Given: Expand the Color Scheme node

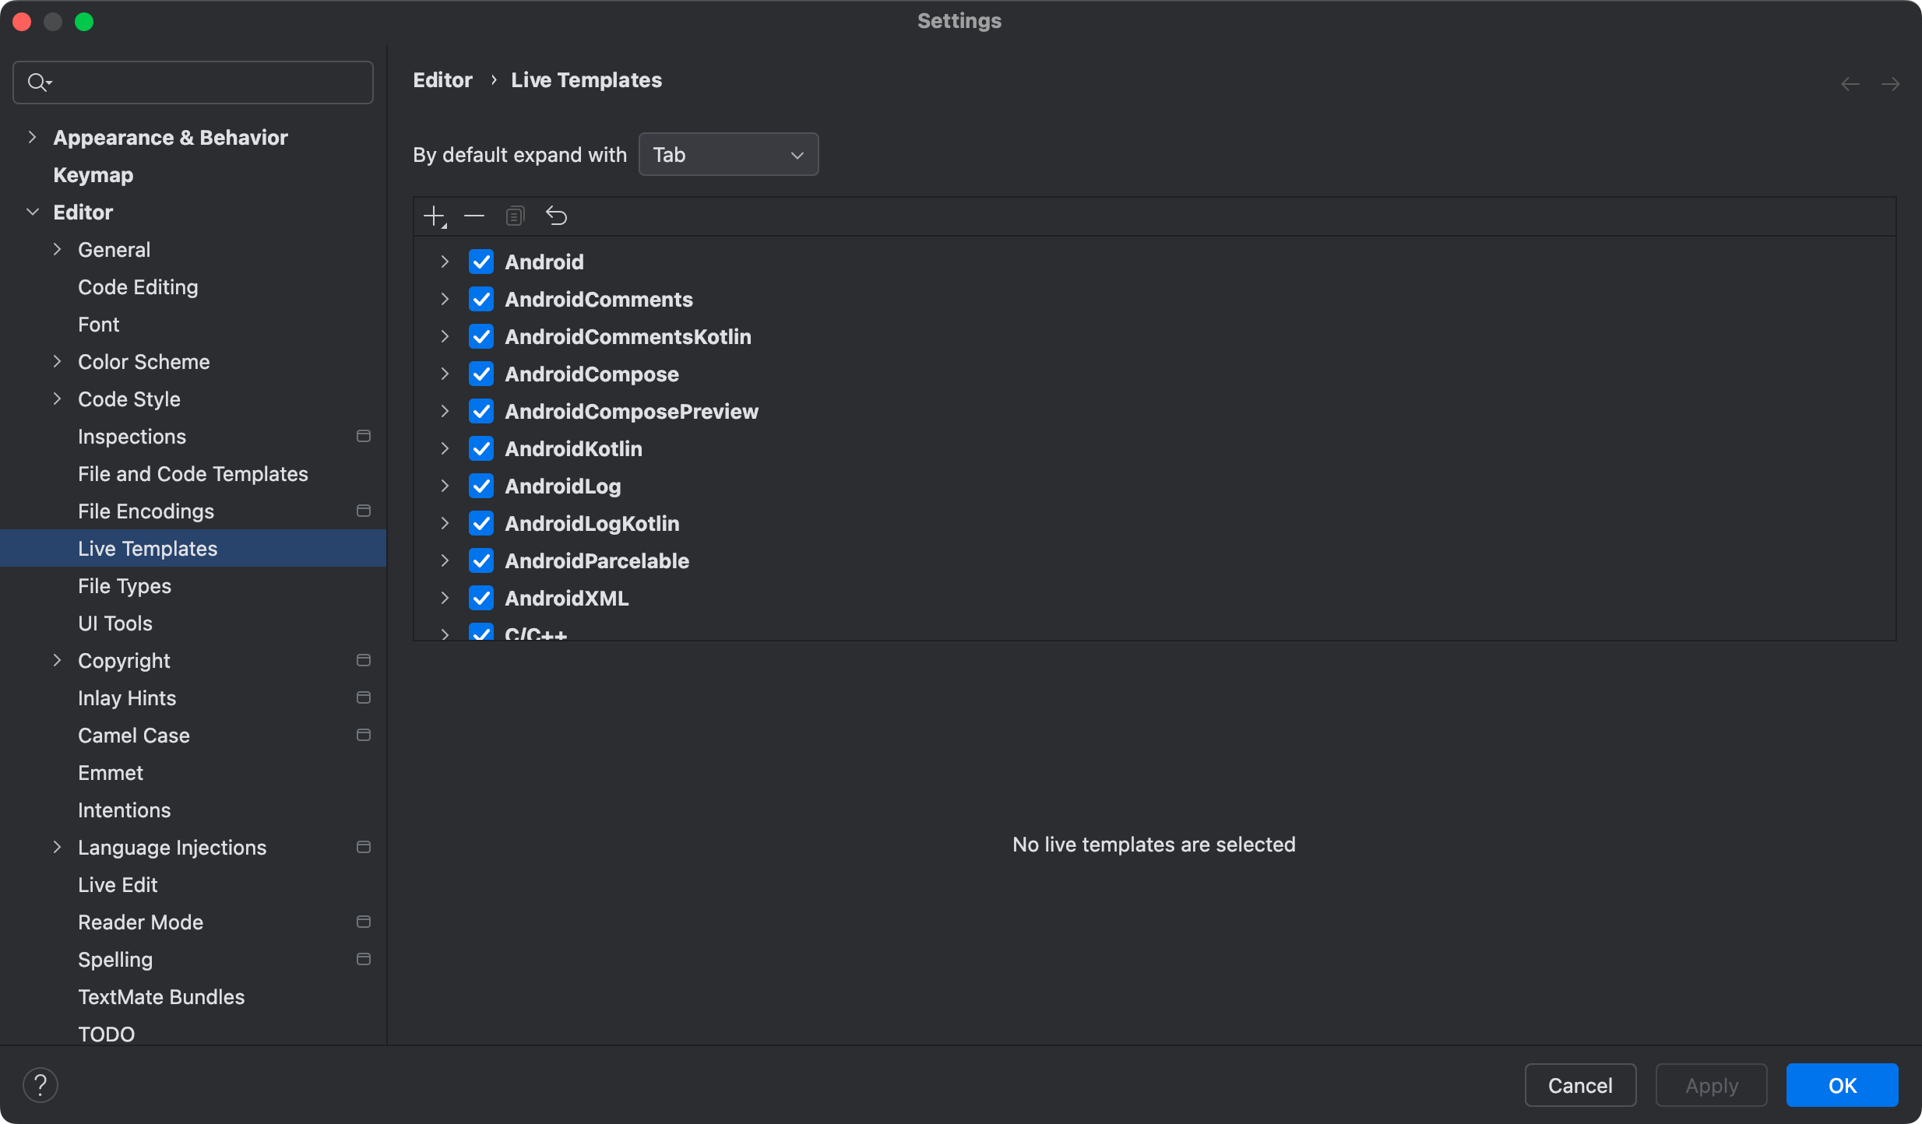Looking at the screenshot, I should (x=57, y=361).
